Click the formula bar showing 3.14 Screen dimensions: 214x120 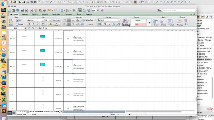coord(118,28)
